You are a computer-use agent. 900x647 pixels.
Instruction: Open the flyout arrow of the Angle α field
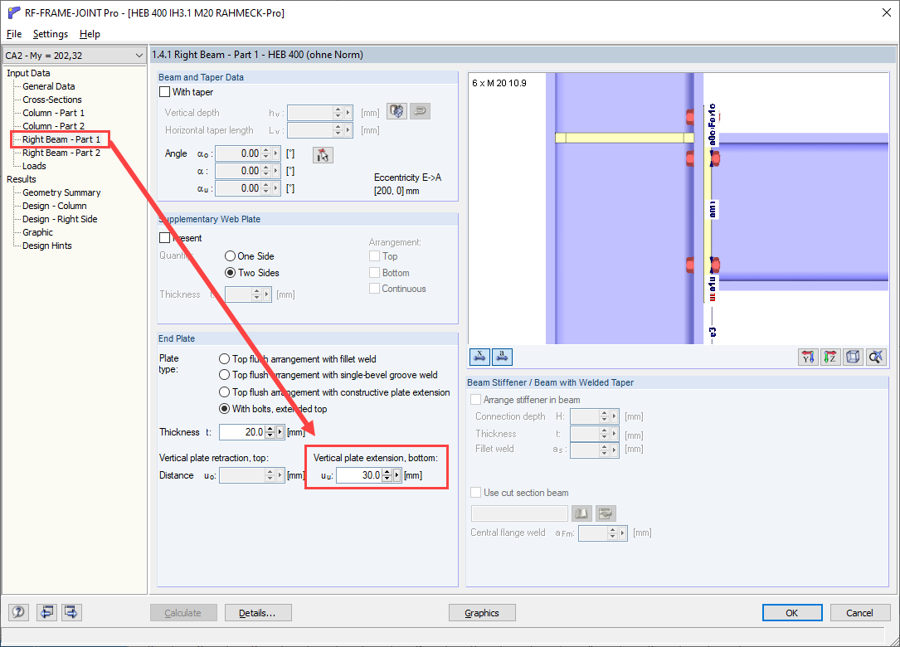pyautogui.click(x=276, y=171)
